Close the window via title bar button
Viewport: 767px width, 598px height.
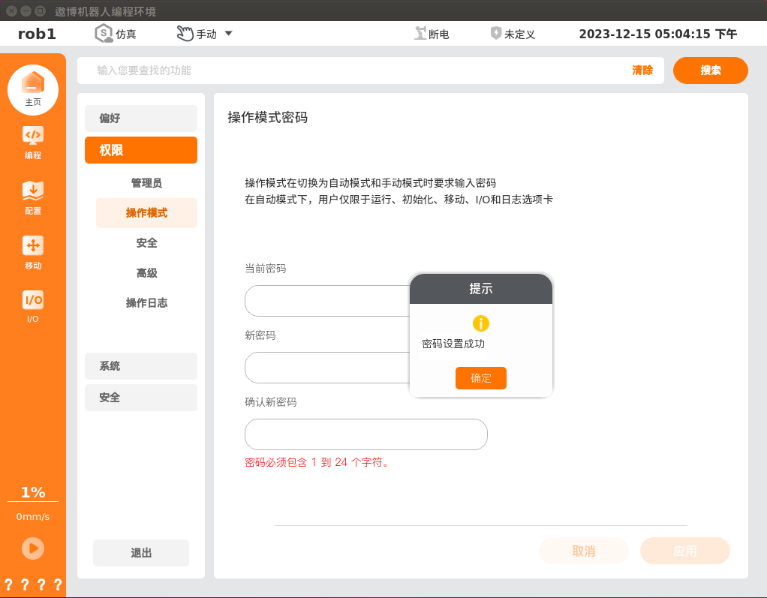12,11
